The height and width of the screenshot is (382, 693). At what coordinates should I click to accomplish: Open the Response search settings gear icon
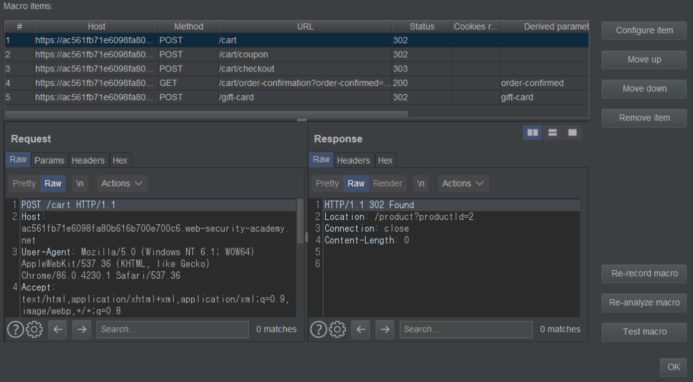pyautogui.click(x=337, y=330)
